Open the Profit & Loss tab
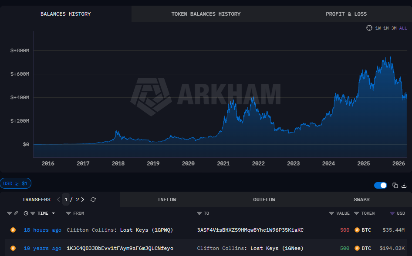This screenshot has width=412, height=256. [346, 14]
